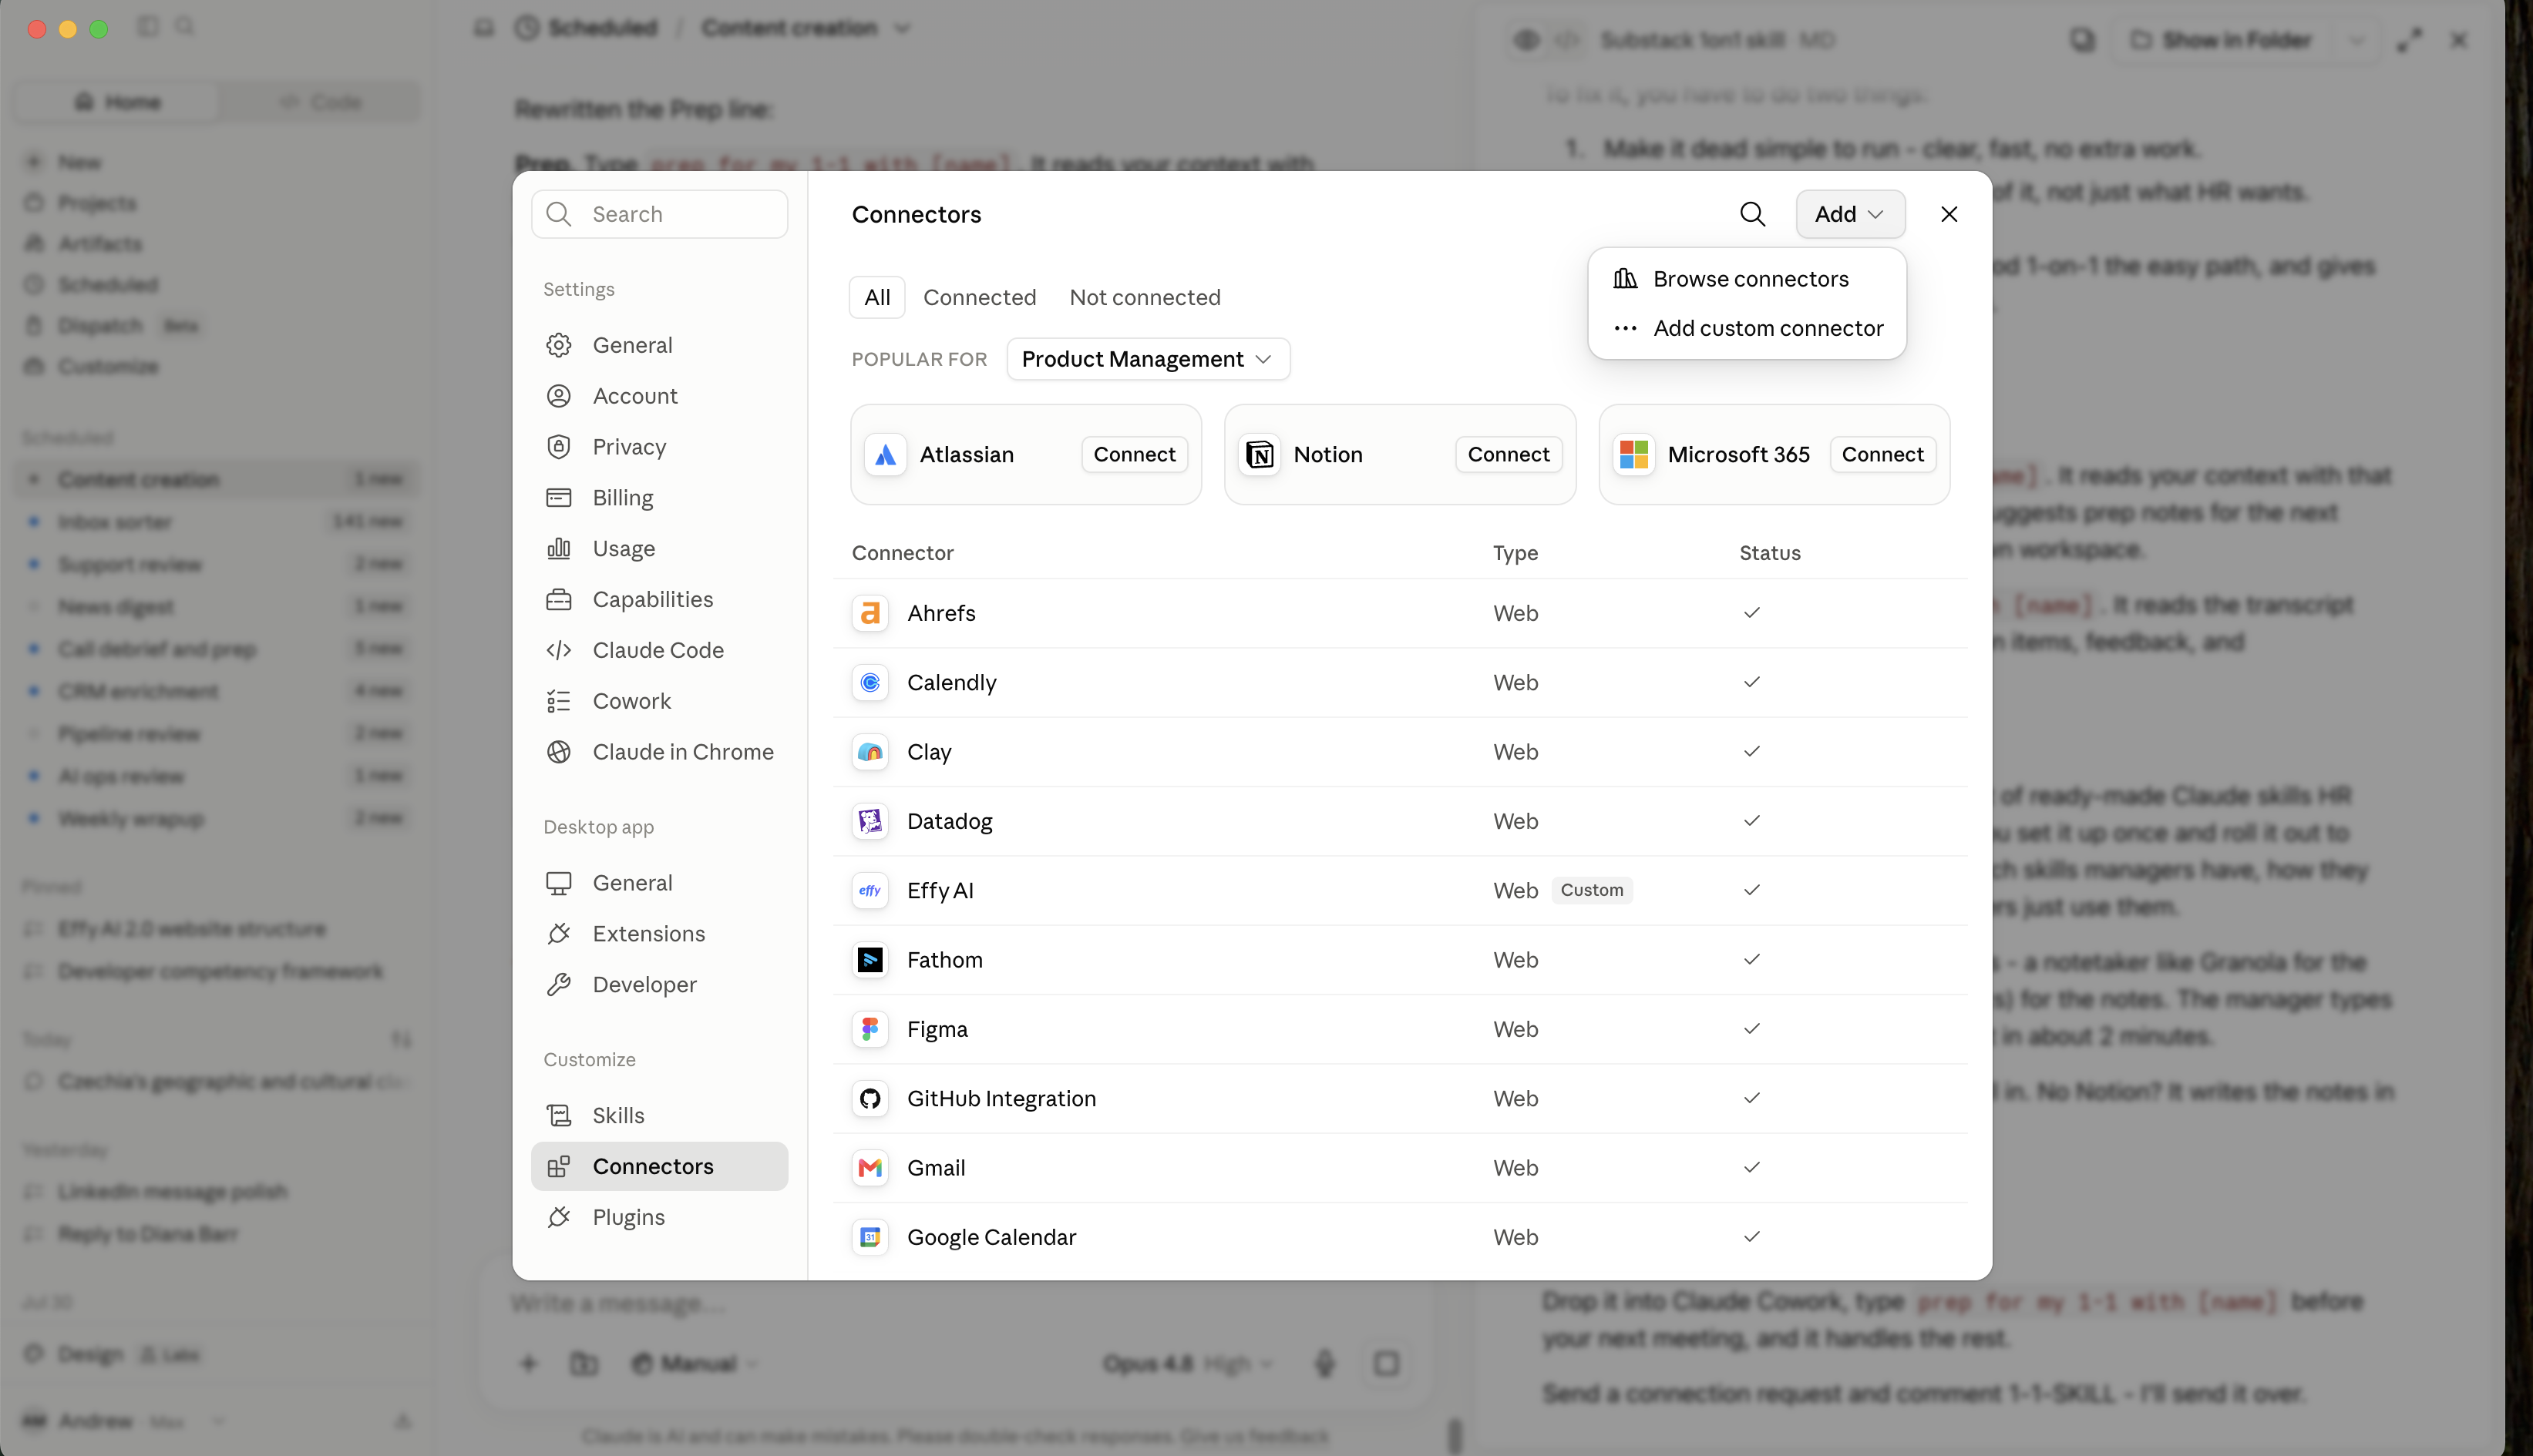This screenshot has width=2533, height=1456.
Task: Click the Calendly connector icon
Action: (870, 682)
